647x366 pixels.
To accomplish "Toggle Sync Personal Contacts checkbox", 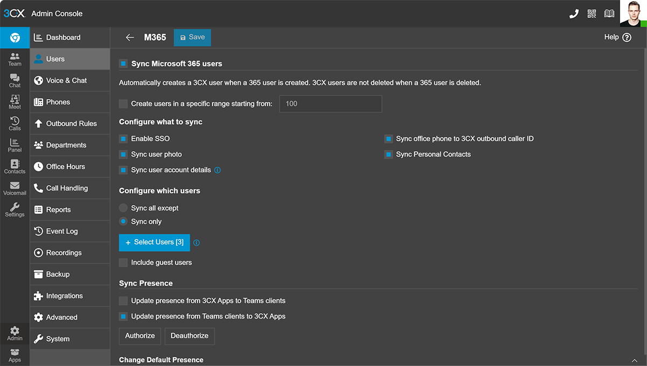I will pos(388,154).
